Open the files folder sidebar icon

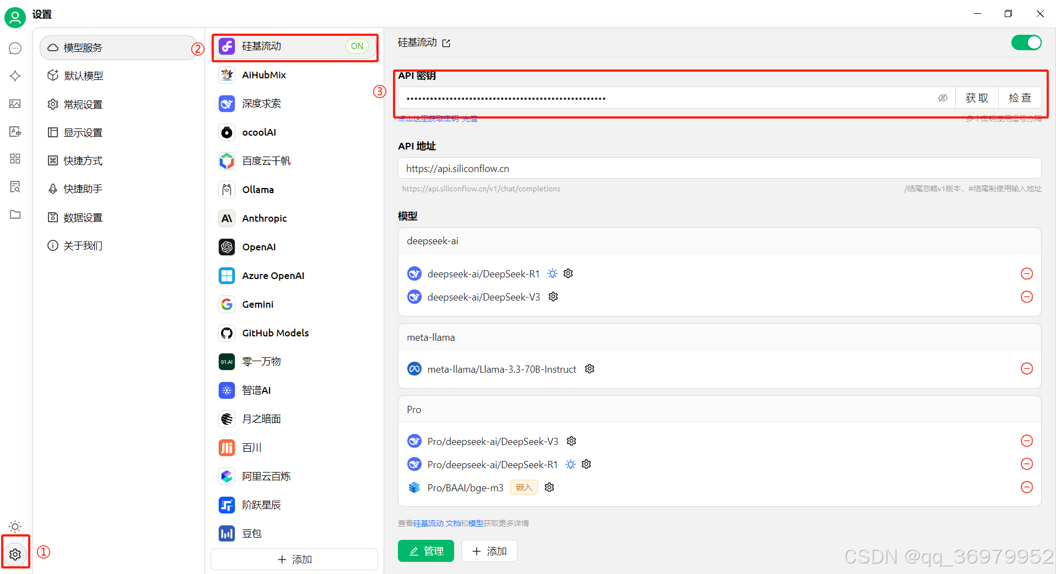tap(15, 214)
